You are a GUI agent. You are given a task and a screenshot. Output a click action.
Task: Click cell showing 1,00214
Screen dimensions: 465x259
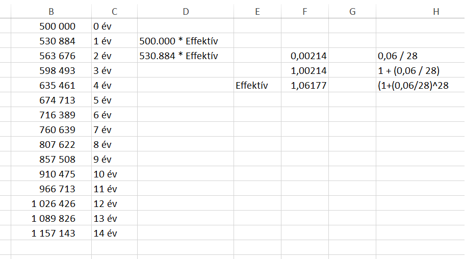308,71
